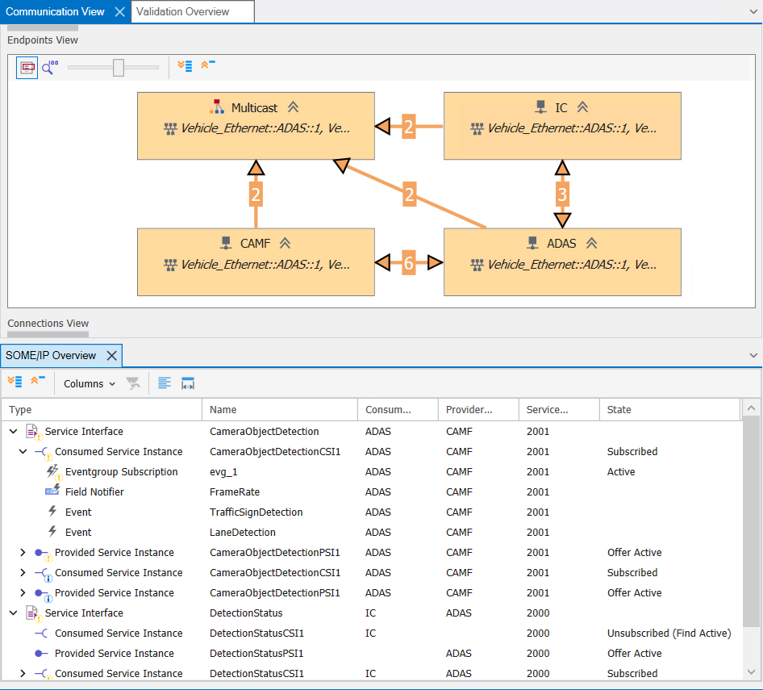Open the Columns dropdown

coord(90,383)
